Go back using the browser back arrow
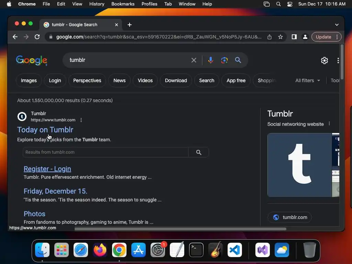 click(x=15, y=37)
